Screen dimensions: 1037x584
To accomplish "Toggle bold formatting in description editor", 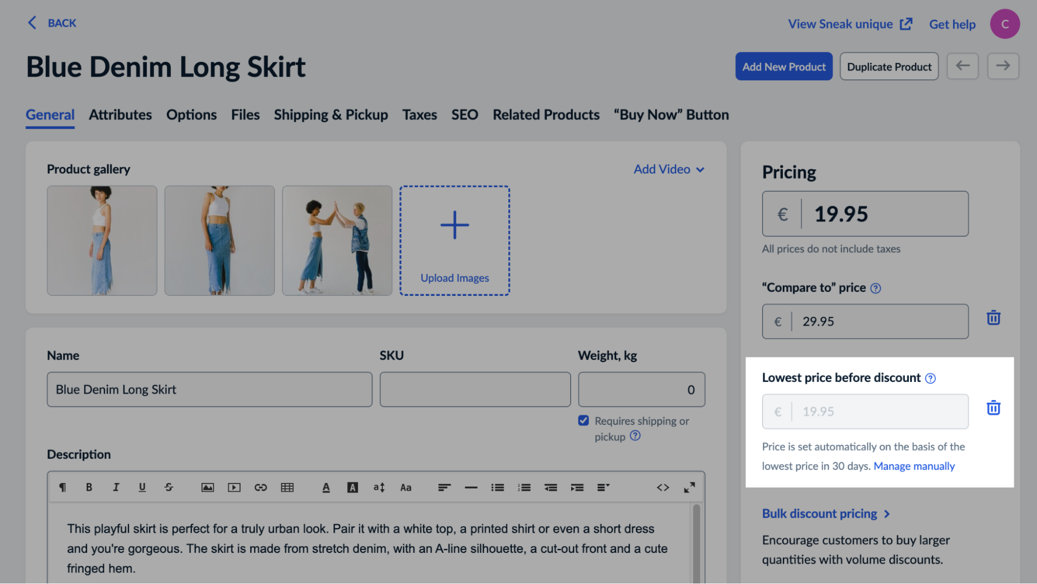I will tap(89, 487).
